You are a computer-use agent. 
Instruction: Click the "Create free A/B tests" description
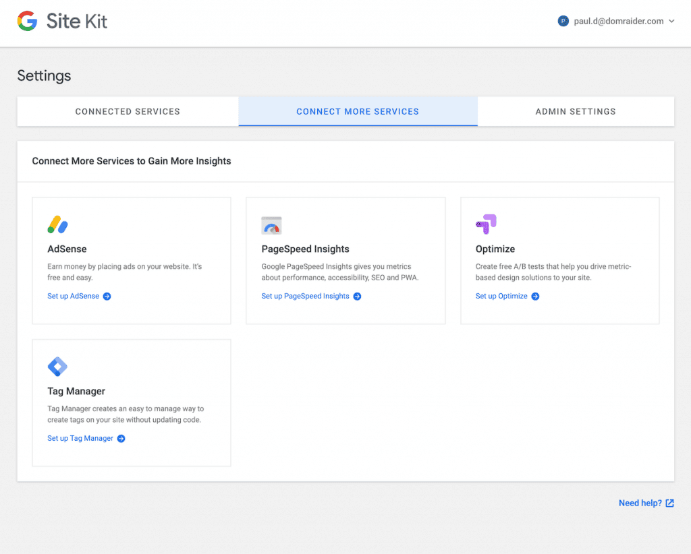(x=553, y=272)
